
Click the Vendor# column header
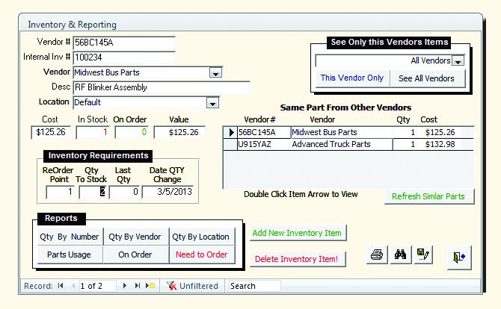(259, 119)
